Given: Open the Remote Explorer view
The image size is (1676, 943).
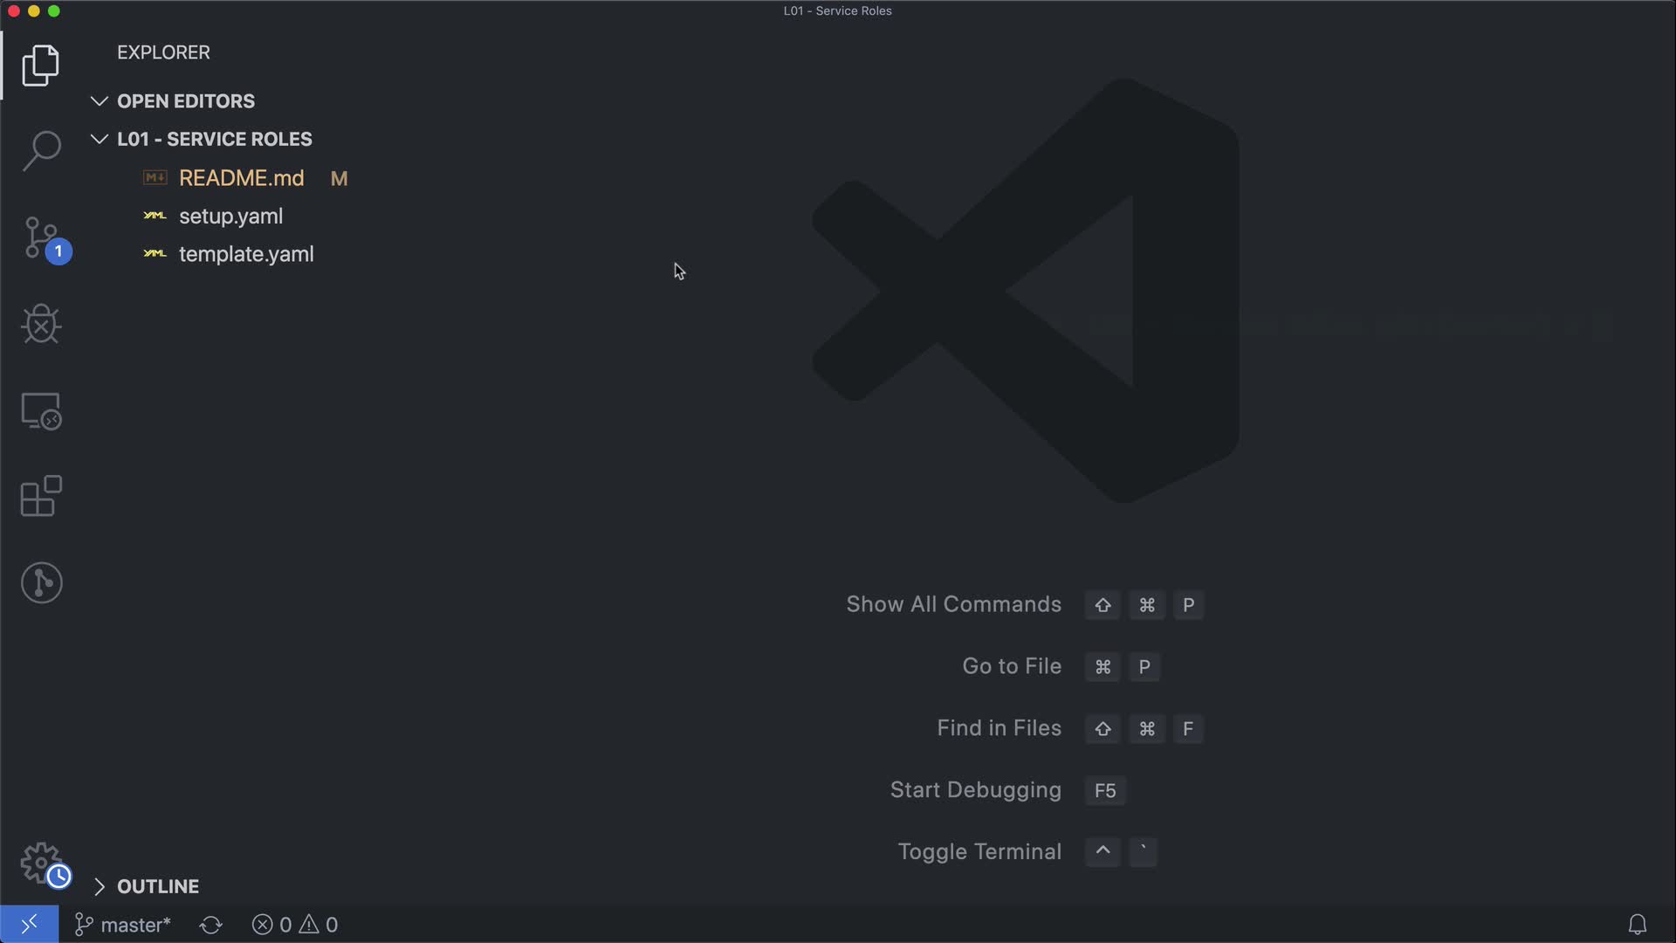Looking at the screenshot, I should click(40, 410).
